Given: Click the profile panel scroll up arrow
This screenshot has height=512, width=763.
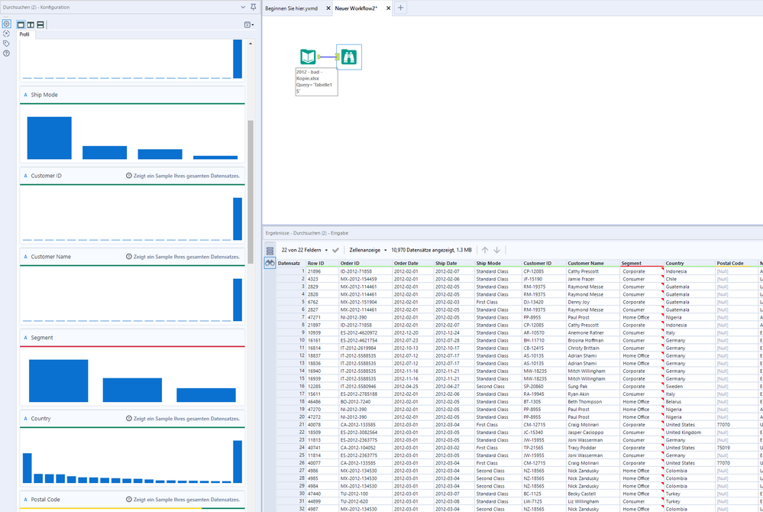Looking at the screenshot, I should point(251,44).
